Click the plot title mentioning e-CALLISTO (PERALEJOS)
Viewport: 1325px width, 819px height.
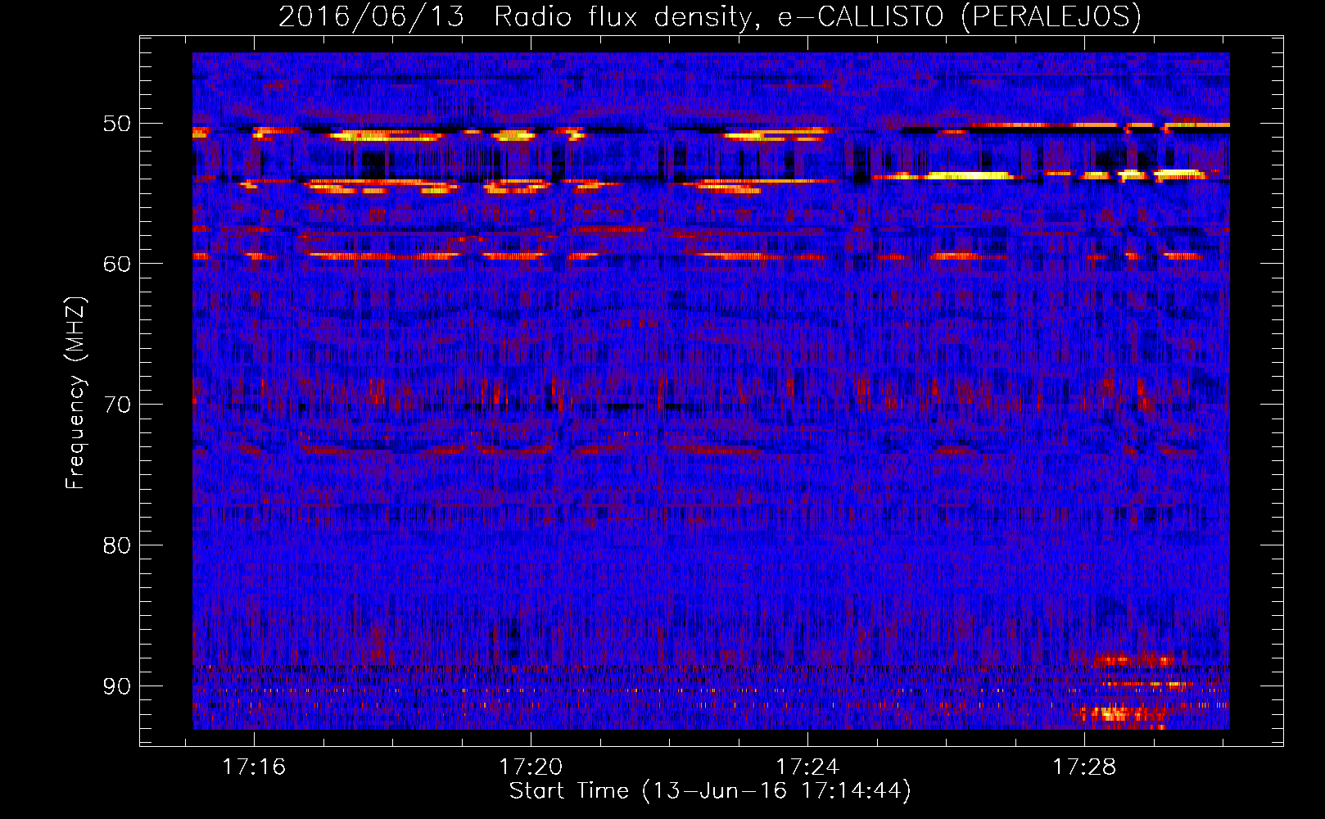pos(710,16)
